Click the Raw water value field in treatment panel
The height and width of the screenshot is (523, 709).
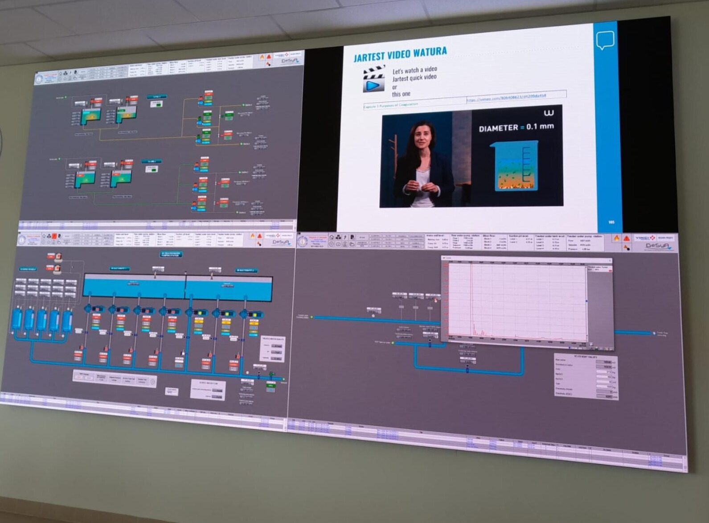pyautogui.click(x=604, y=362)
